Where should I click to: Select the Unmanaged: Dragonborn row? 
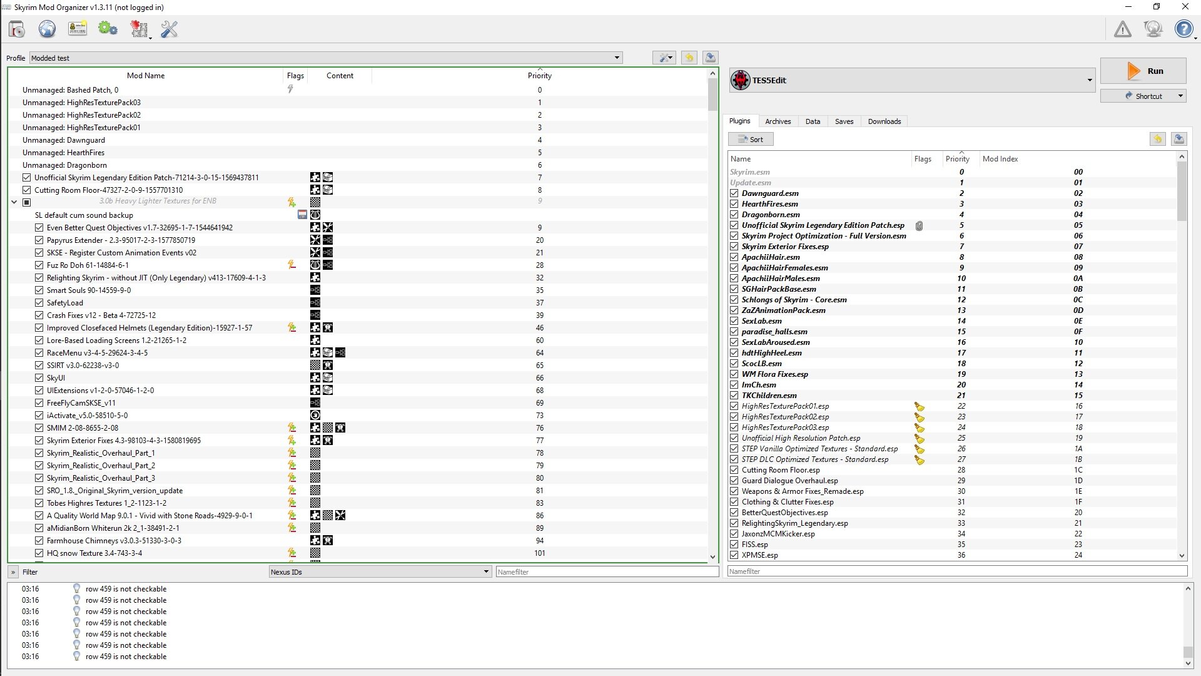(x=358, y=165)
